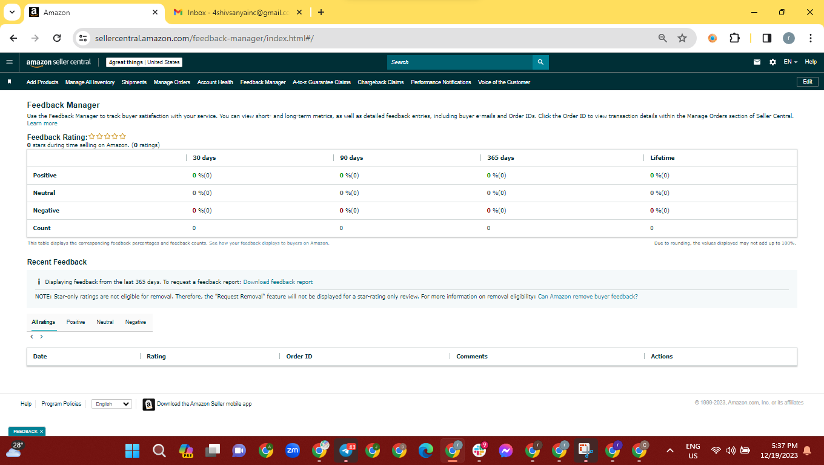
Task: Expand the EN language dropdown
Action: (790, 62)
